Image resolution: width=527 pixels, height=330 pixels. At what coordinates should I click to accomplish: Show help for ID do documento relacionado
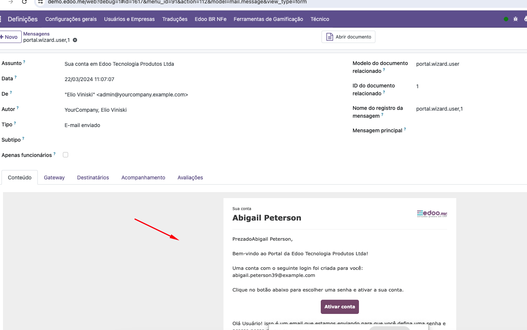click(x=384, y=92)
